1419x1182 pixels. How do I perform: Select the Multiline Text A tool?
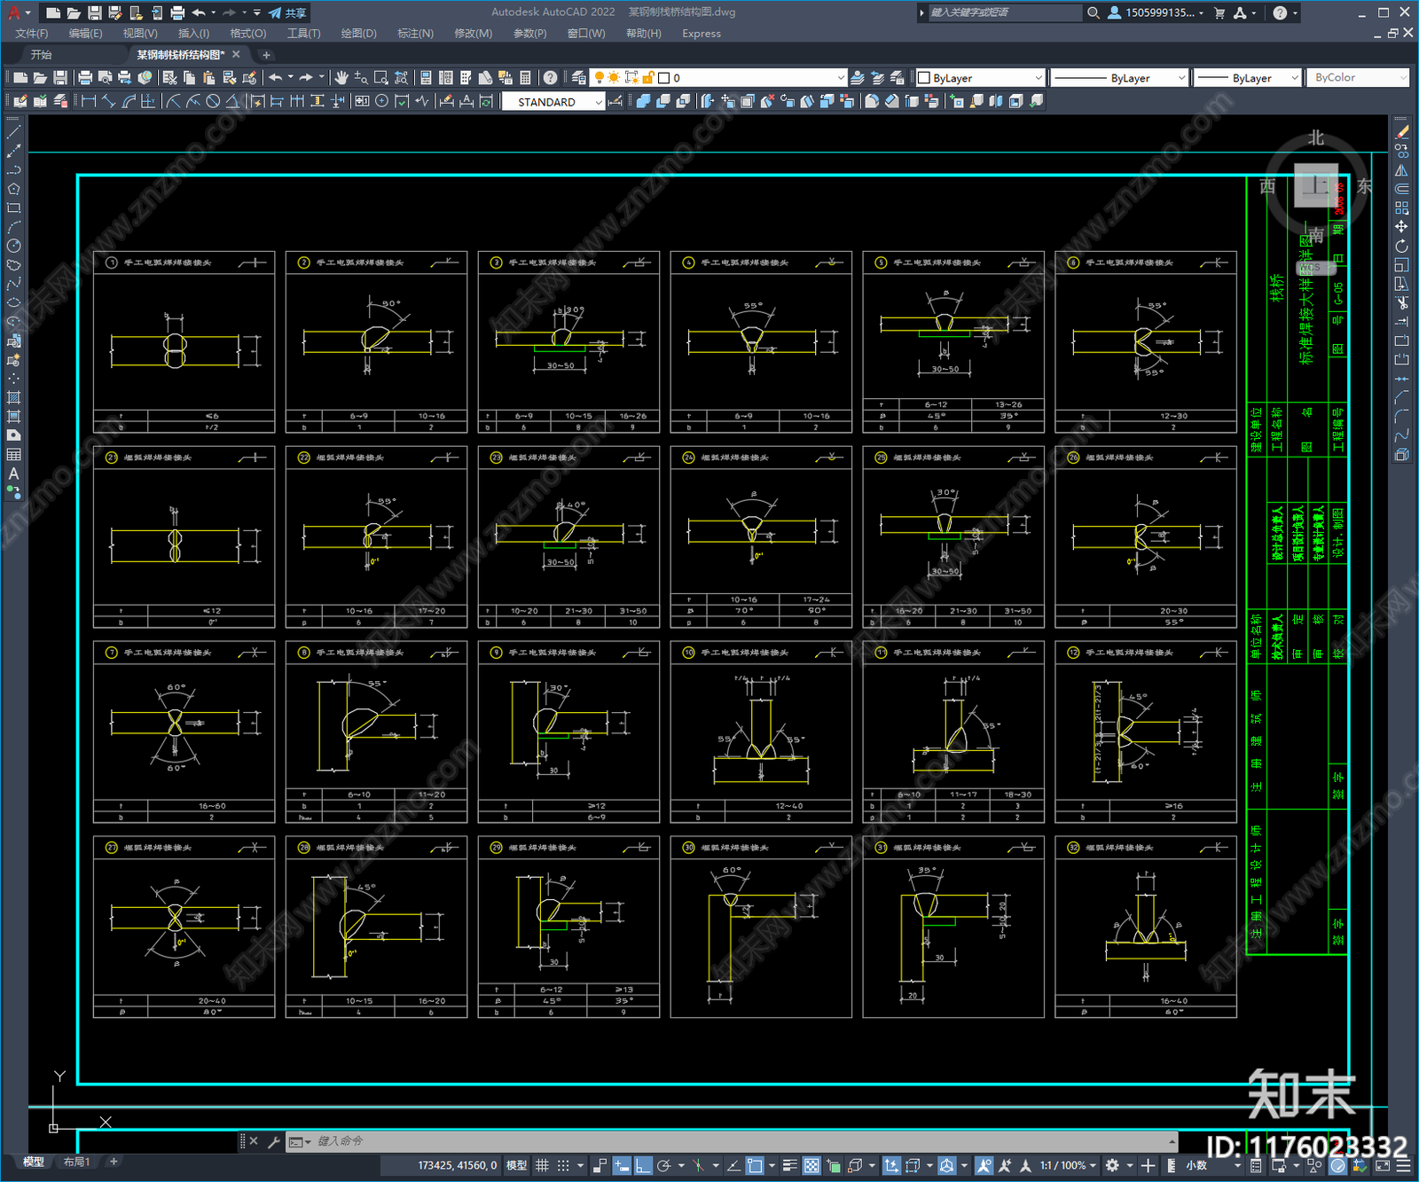(x=13, y=474)
